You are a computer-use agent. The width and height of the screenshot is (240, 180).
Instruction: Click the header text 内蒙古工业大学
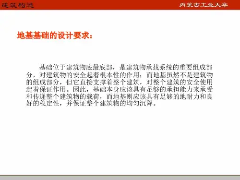tap(204, 5)
